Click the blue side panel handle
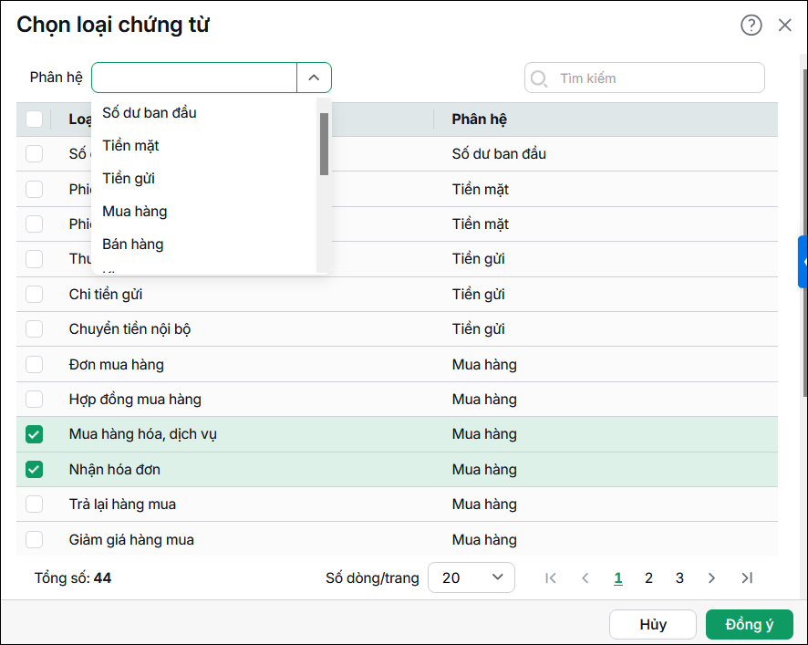This screenshot has height=645, width=808. point(803,262)
